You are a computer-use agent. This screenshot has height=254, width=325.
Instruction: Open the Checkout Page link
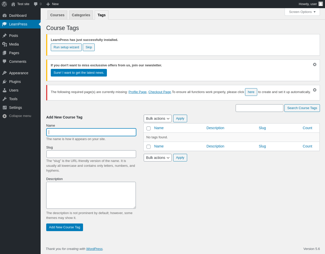pyautogui.click(x=159, y=92)
